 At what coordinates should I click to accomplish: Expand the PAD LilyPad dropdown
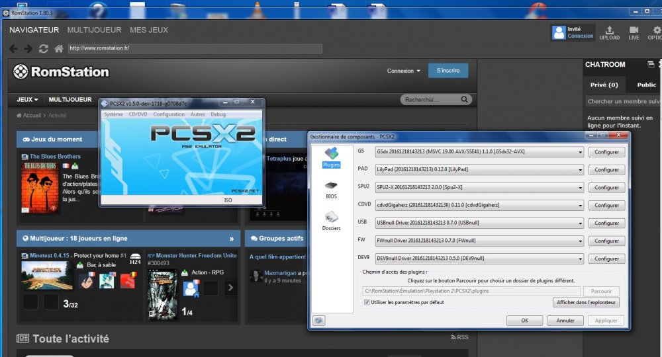pyautogui.click(x=580, y=170)
